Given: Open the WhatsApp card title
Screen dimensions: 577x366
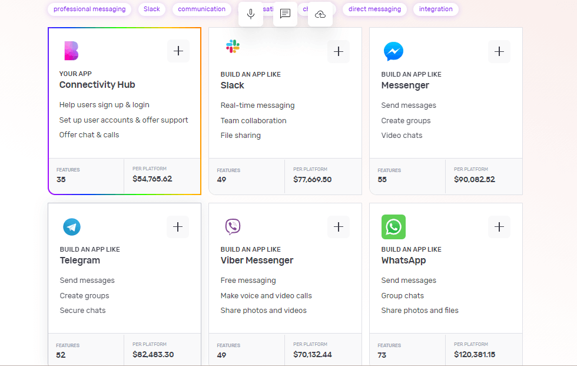Looking at the screenshot, I should [403, 261].
